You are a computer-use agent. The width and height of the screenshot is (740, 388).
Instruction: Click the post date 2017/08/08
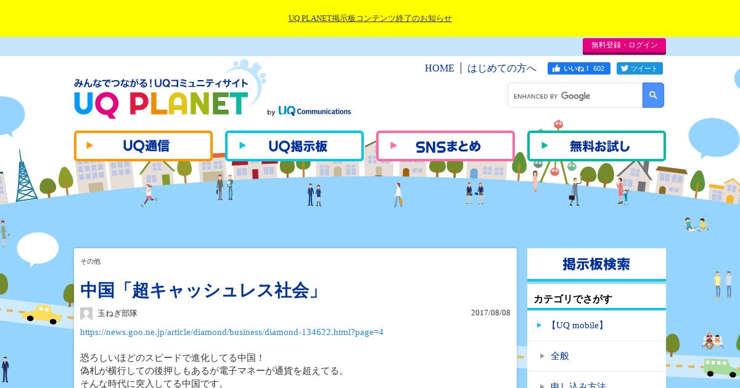coord(491,313)
